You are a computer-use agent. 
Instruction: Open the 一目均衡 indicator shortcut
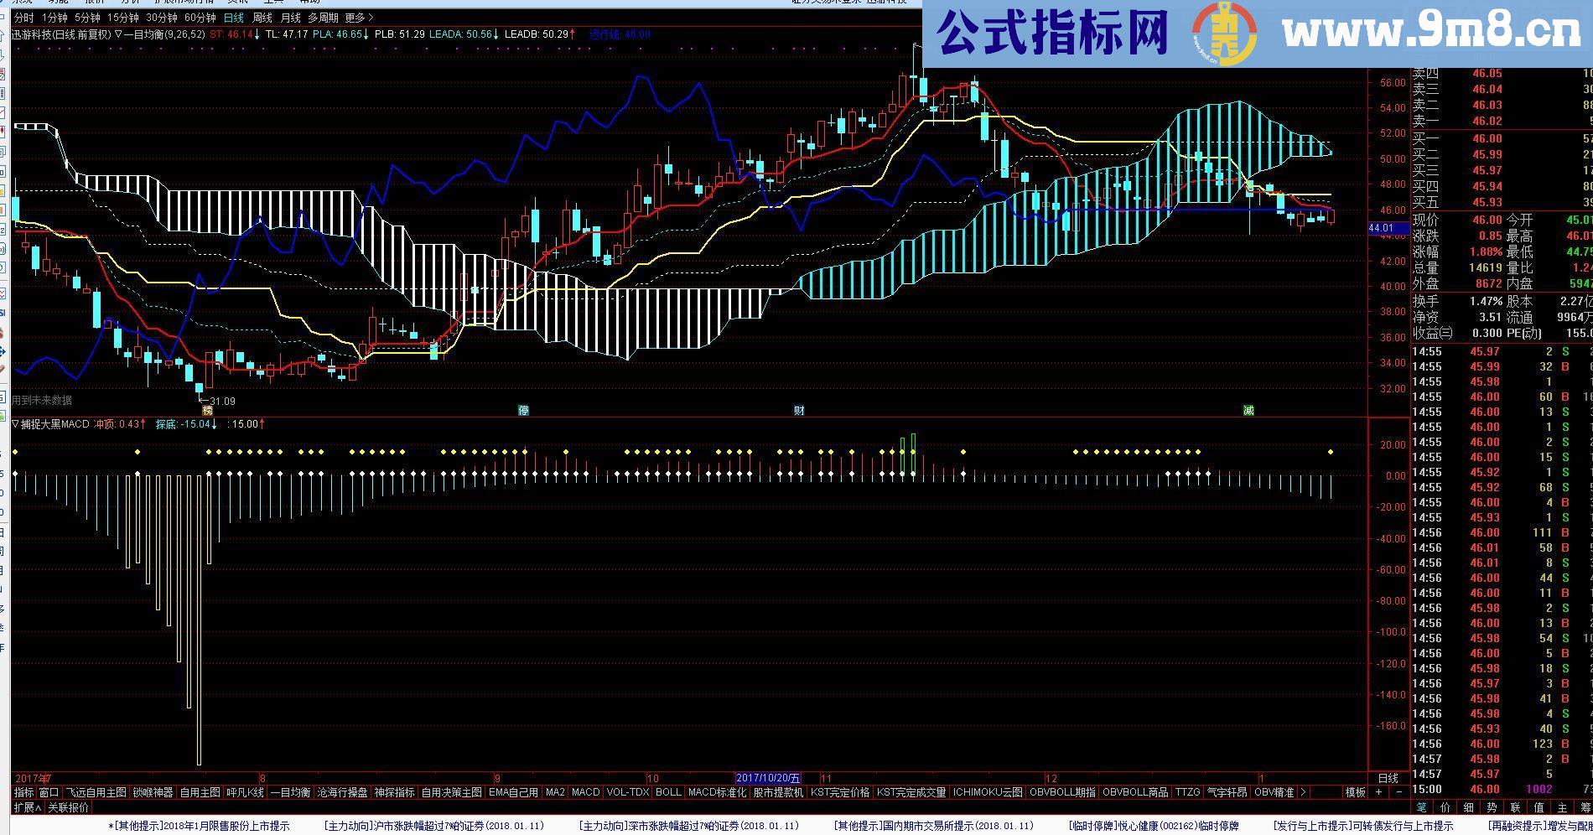click(x=289, y=791)
